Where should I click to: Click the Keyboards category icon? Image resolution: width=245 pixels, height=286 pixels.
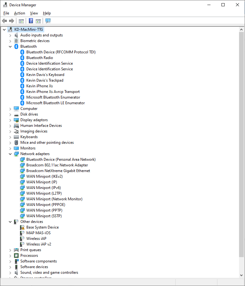(16, 137)
